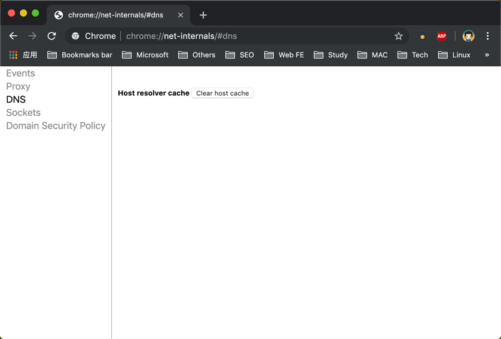The height and width of the screenshot is (339, 501).
Task: Switch to the Events section
Action: tap(20, 73)
